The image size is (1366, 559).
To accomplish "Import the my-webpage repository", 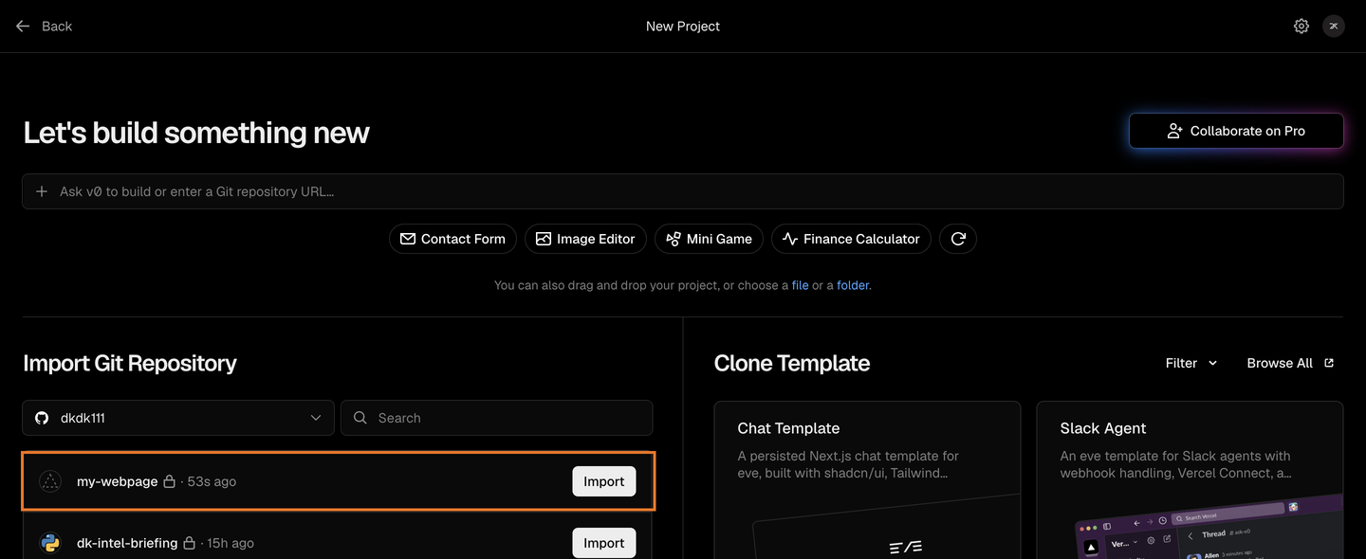I will pos(604,481).
